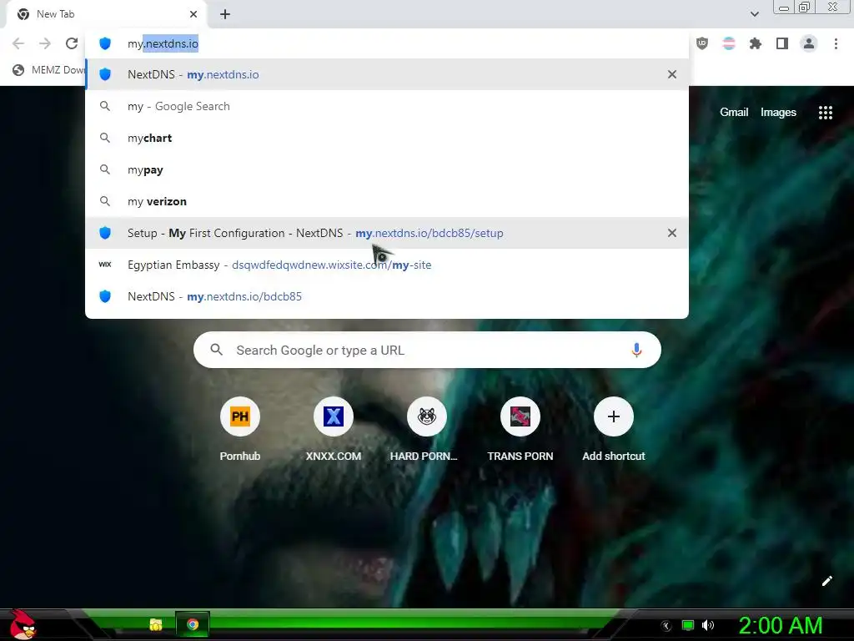
Task: Choose the mychart search suggestion
Action: tap(387, 138)
